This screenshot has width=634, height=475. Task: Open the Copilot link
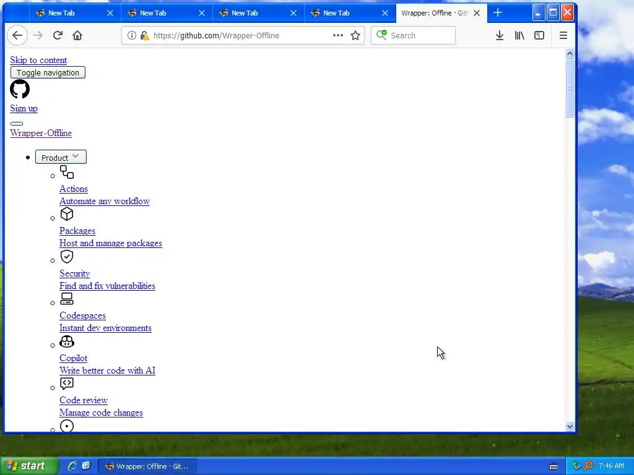pyautogui.click(x=73, y=358)
